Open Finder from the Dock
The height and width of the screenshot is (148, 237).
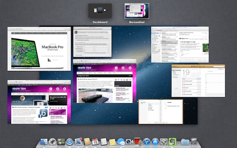click(x=44, y=142)
